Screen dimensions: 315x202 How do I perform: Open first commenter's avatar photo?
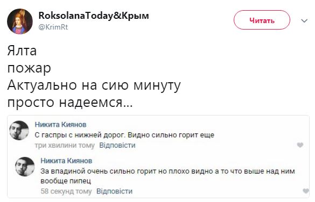[x=19, y=130]
